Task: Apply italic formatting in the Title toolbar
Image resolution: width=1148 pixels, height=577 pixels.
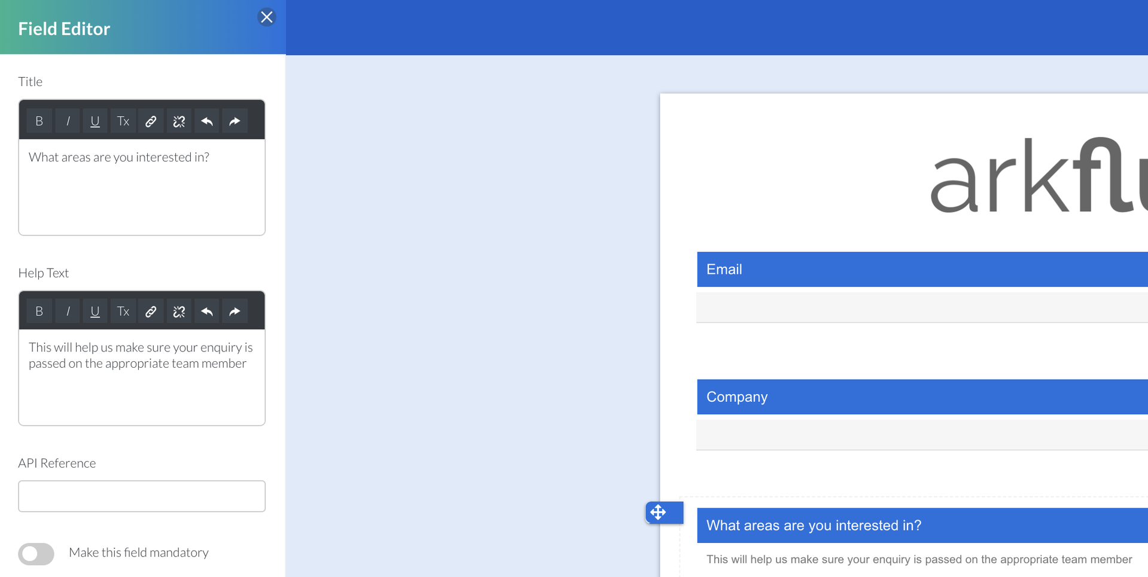Action: (68, 120)
